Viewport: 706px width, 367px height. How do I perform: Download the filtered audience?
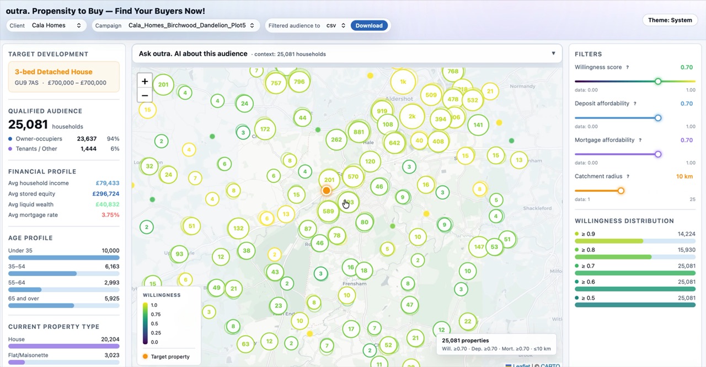click(x=369, y=25)
